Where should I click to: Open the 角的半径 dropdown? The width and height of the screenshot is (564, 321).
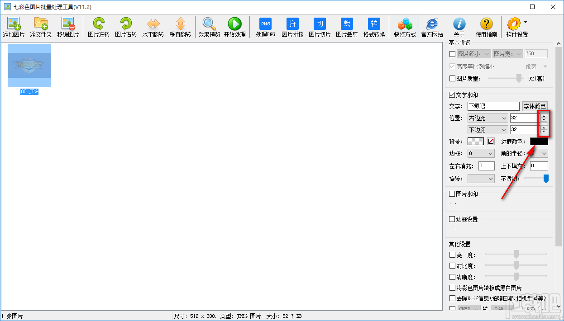539,153
